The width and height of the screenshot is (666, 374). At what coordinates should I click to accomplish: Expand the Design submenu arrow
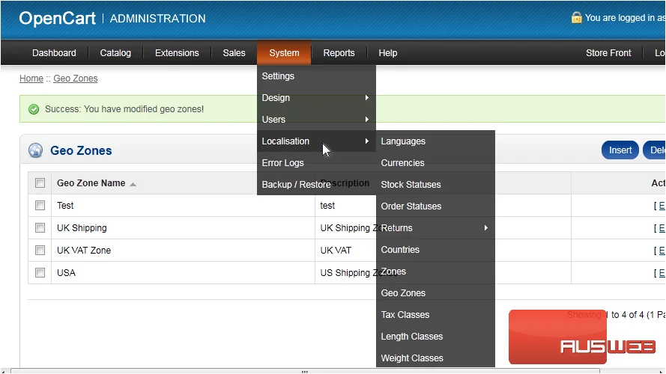367,98
